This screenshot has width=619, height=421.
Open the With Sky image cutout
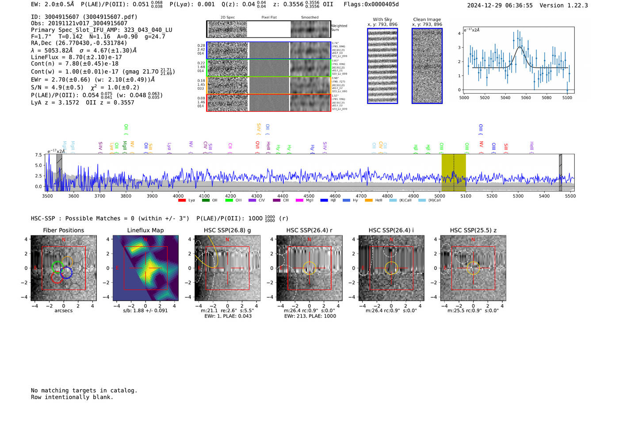pyautogui.click(x=382, y=66)
